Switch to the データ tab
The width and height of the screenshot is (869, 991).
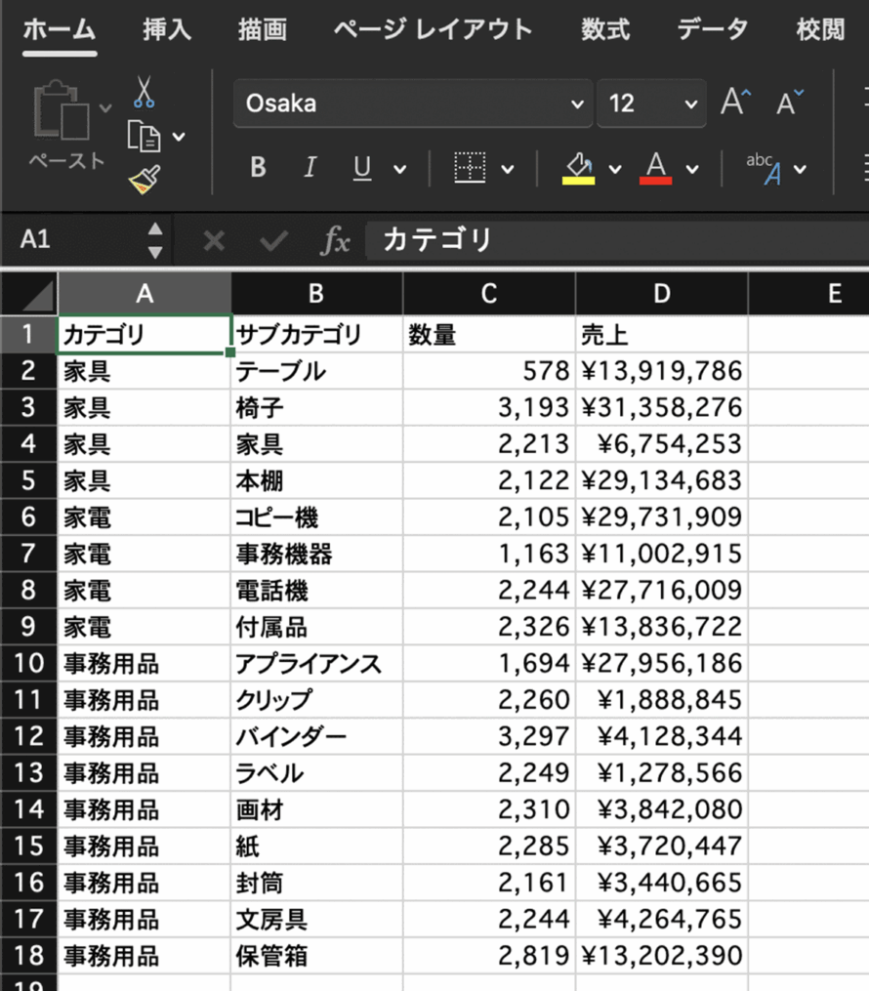coord(713,29)
